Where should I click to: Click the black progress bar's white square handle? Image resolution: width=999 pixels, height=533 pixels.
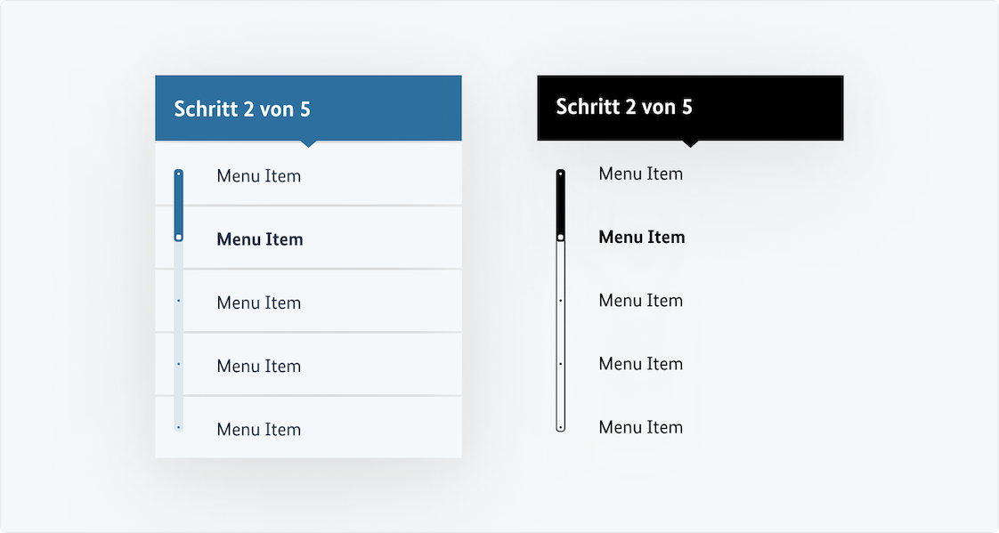coord(560,237)
